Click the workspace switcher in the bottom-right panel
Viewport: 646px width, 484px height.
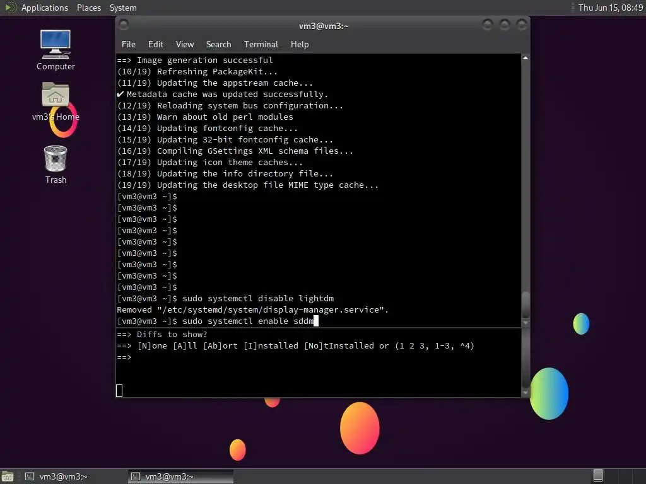598,476
